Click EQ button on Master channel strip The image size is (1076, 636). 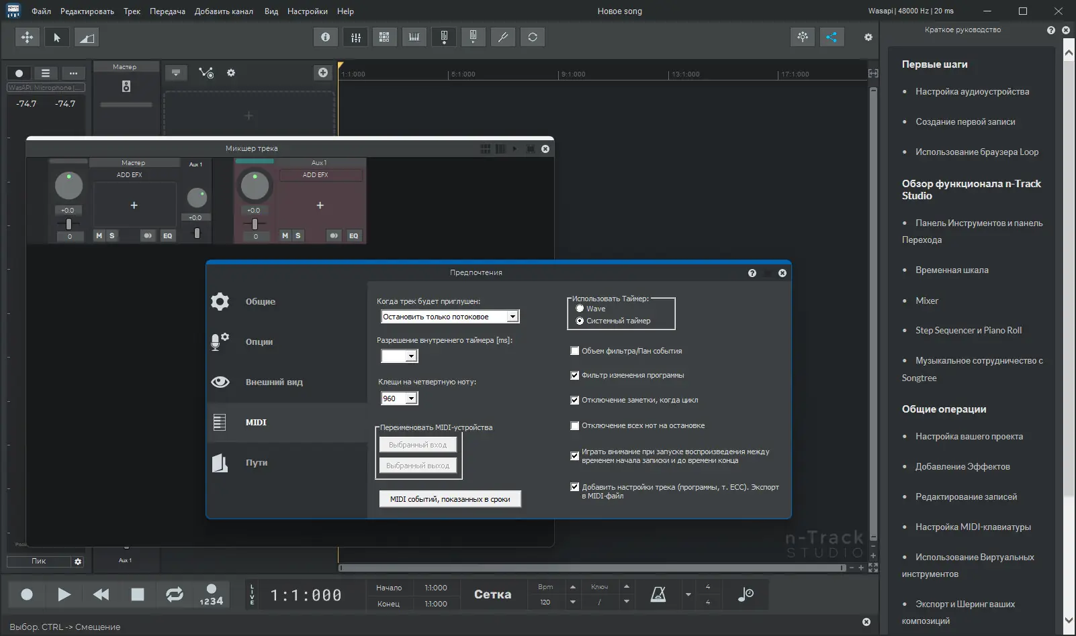coord(167,235)
